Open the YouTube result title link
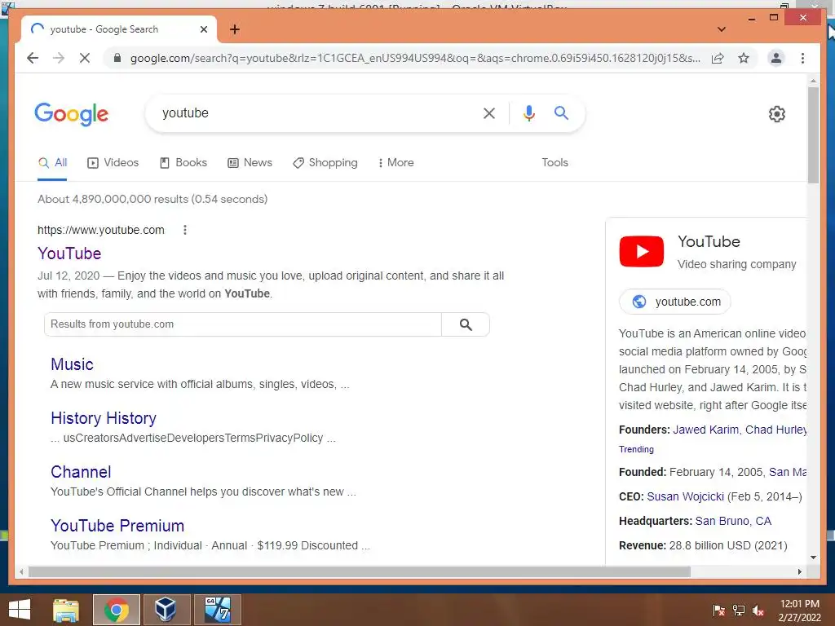Screen dimensions: 835x626 point(69,253)
